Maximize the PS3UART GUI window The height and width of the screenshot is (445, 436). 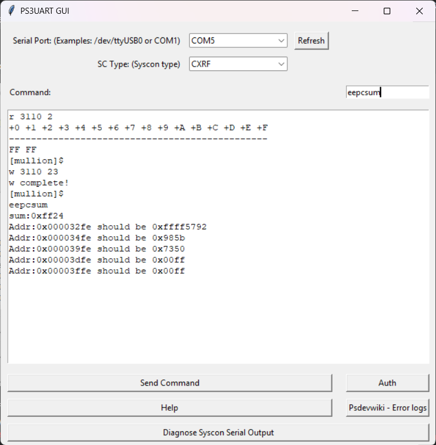pos(387,11)
